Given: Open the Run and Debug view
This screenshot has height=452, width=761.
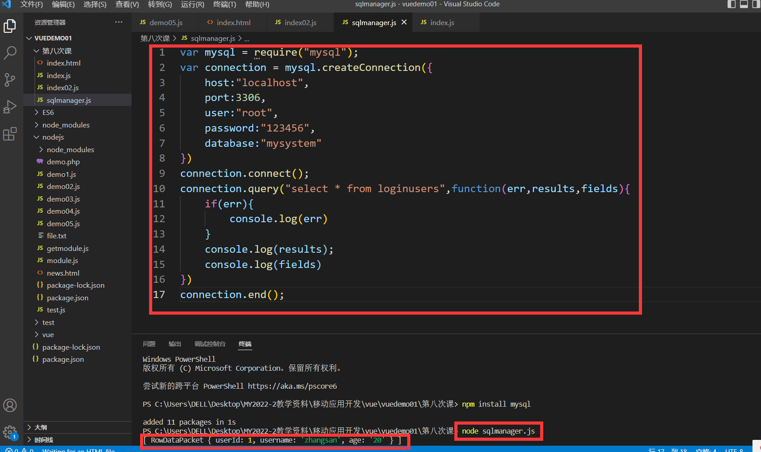Looking at the screenshot, I should tap(10, 107).
